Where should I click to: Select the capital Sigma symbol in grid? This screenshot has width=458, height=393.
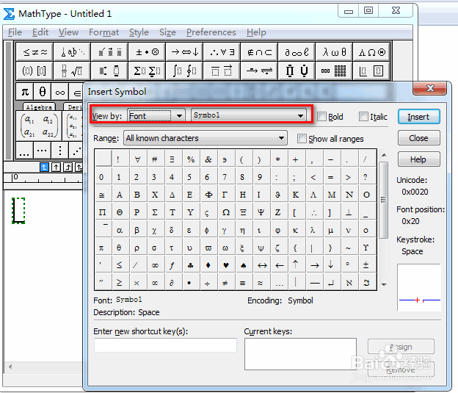(155, 212)
